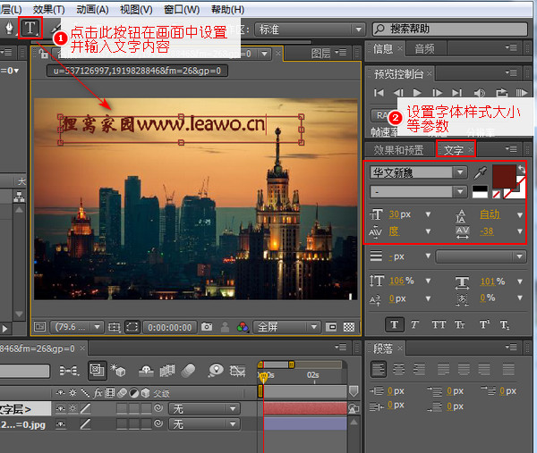The width and height of the screenshot is (537, 453).
Task: Enable Subscript style
Action: tap(505, 324)
